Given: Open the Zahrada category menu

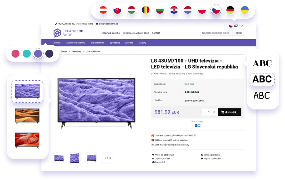Looking at the screenshot, I should point(129,43).
